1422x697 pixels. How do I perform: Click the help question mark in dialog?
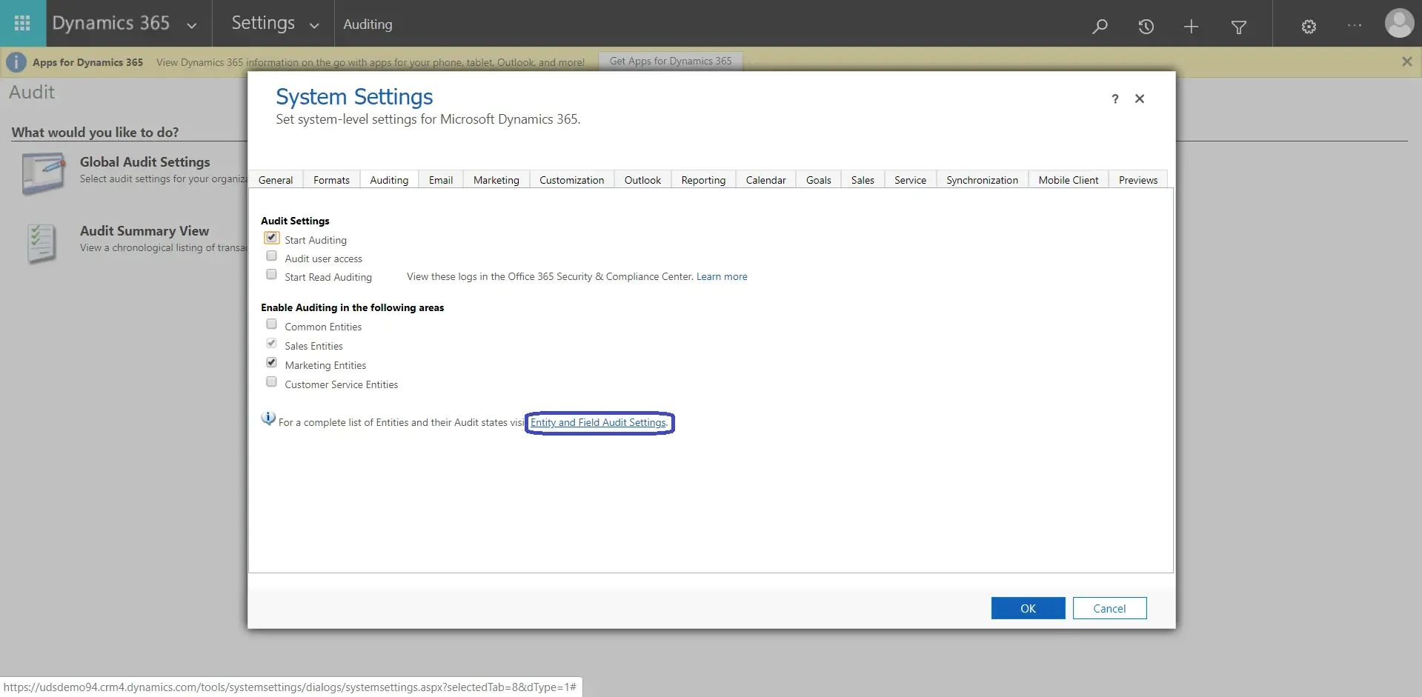(x=1114, y=99)
